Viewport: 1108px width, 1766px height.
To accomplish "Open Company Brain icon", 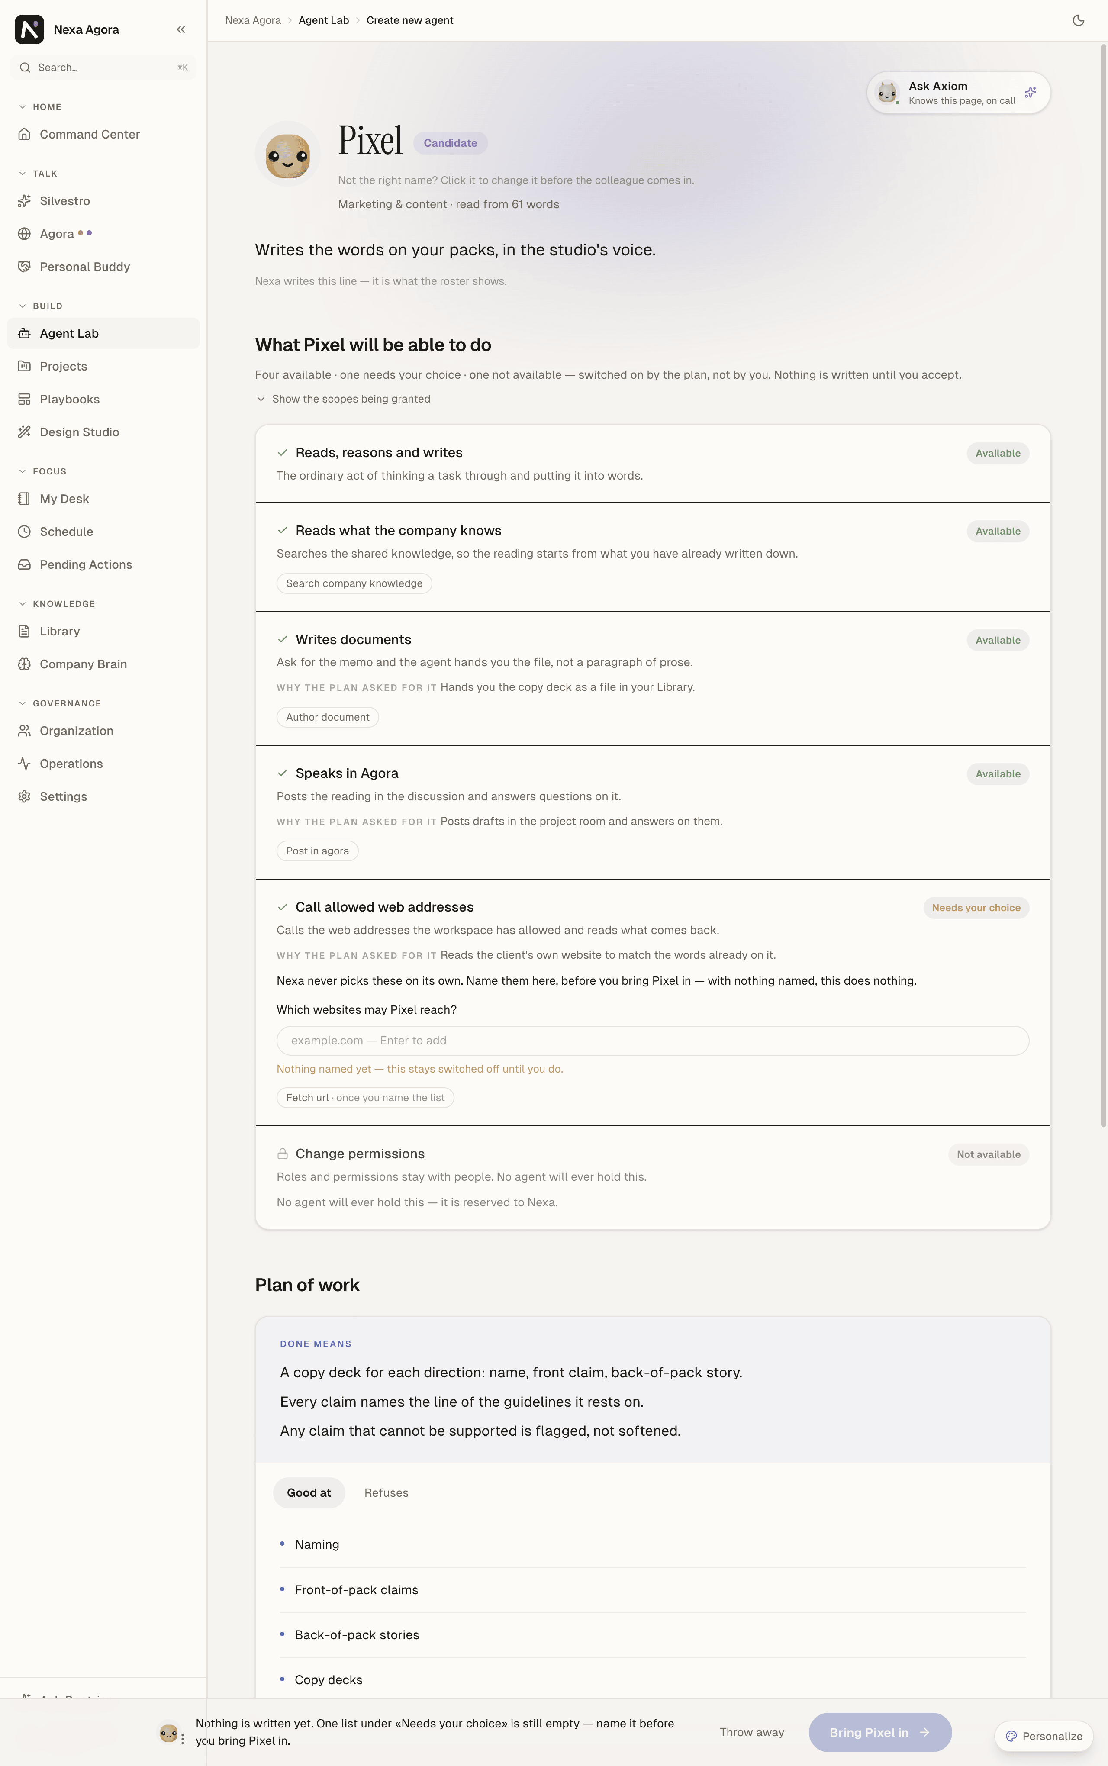I will point(24,665).
